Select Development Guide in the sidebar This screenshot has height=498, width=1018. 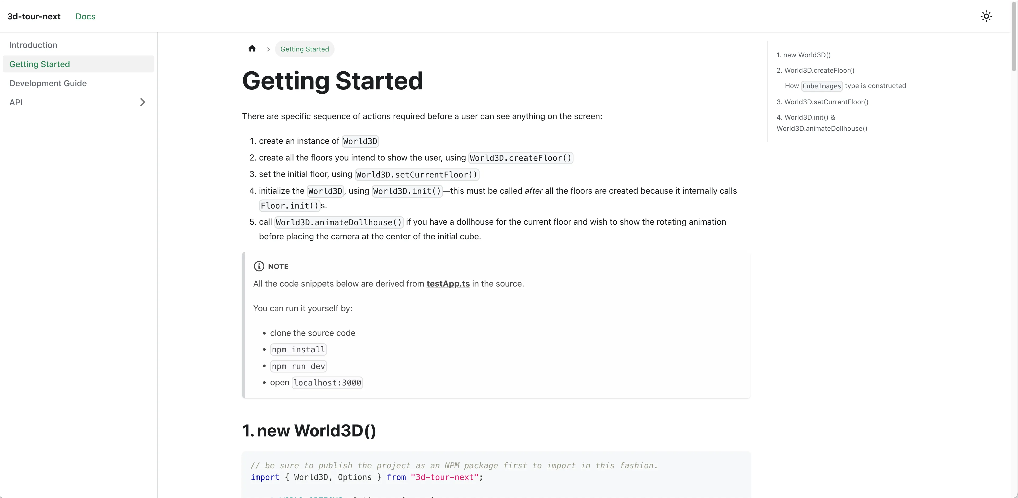coord(48,83)
